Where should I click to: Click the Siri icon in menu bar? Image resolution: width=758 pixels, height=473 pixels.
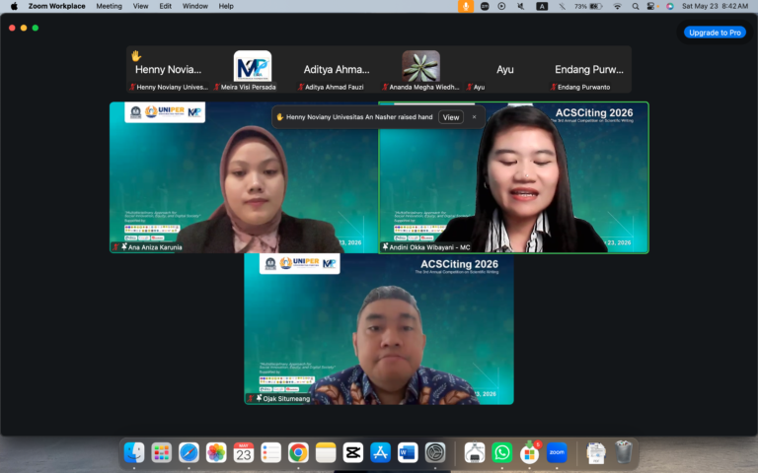tap(669, 6)
